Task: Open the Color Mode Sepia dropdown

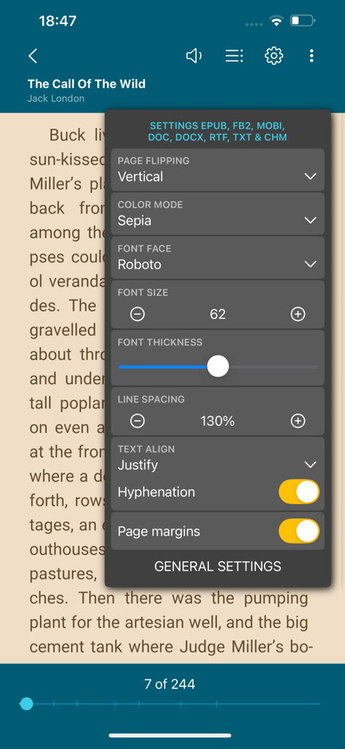Action: [x=218, y=214]
